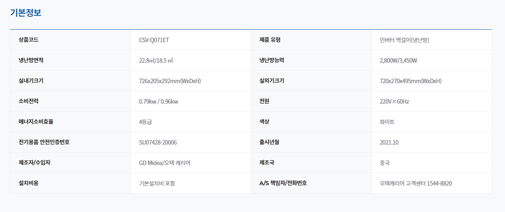Select the 0.79kw / 0.96kw power value
The image size is (505, 212).
point(158,102)
